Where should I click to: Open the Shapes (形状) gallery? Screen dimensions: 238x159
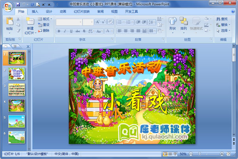pos(173,23)
